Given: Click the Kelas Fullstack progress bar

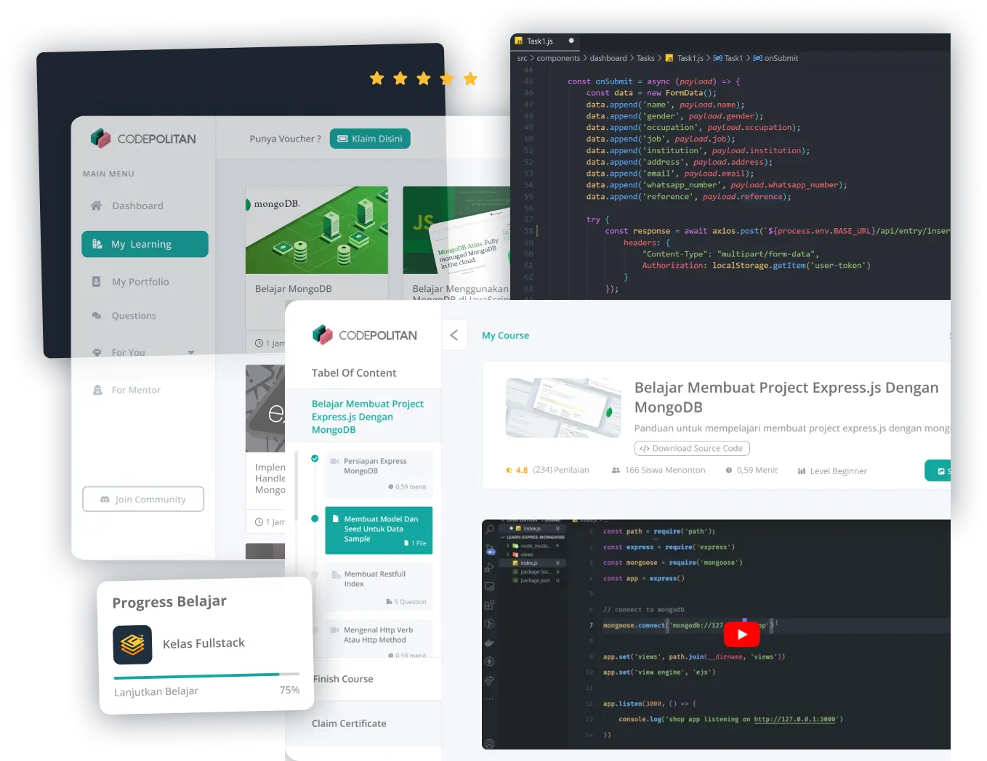Looking at the screenshot, I should pyautogui.click(x=206, y=675).
